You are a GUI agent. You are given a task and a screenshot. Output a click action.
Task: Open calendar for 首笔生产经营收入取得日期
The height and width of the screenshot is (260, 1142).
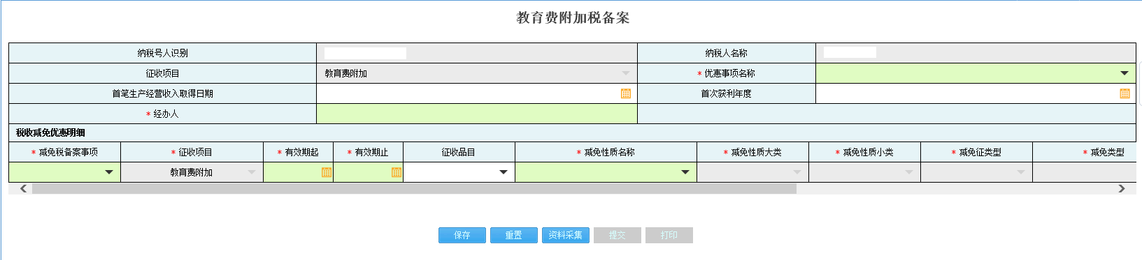pyautogui.click(x=626, y=93)
